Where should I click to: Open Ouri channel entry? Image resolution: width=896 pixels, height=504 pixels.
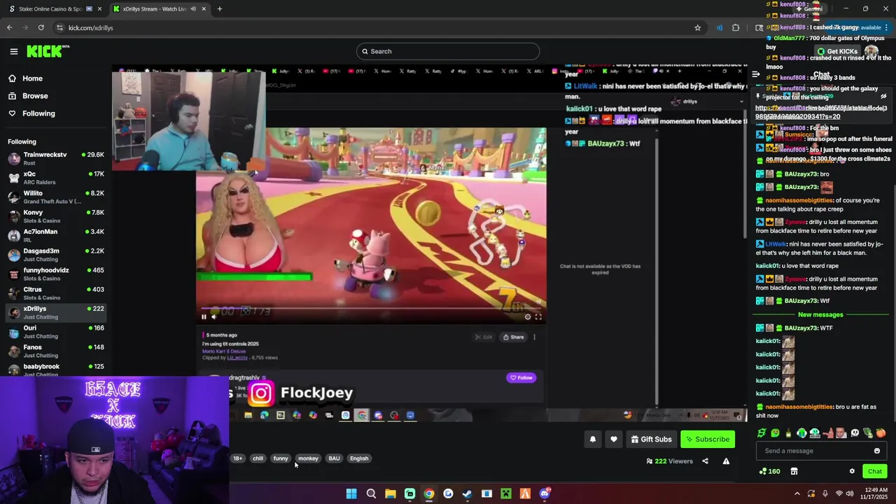point(56,332)
